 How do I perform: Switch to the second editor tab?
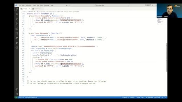click(x=37, y=9)
